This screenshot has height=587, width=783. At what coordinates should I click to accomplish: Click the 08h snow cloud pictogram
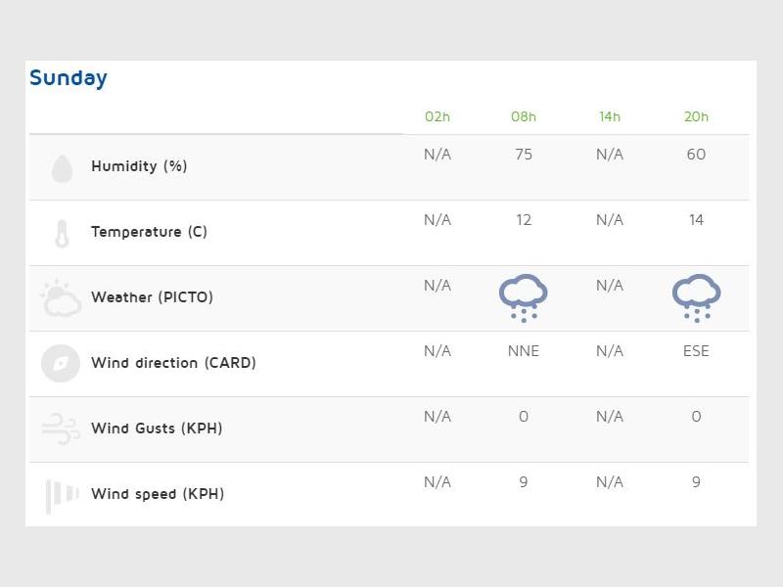point(524,297)
